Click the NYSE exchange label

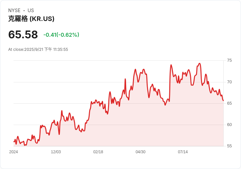point(14,11)
